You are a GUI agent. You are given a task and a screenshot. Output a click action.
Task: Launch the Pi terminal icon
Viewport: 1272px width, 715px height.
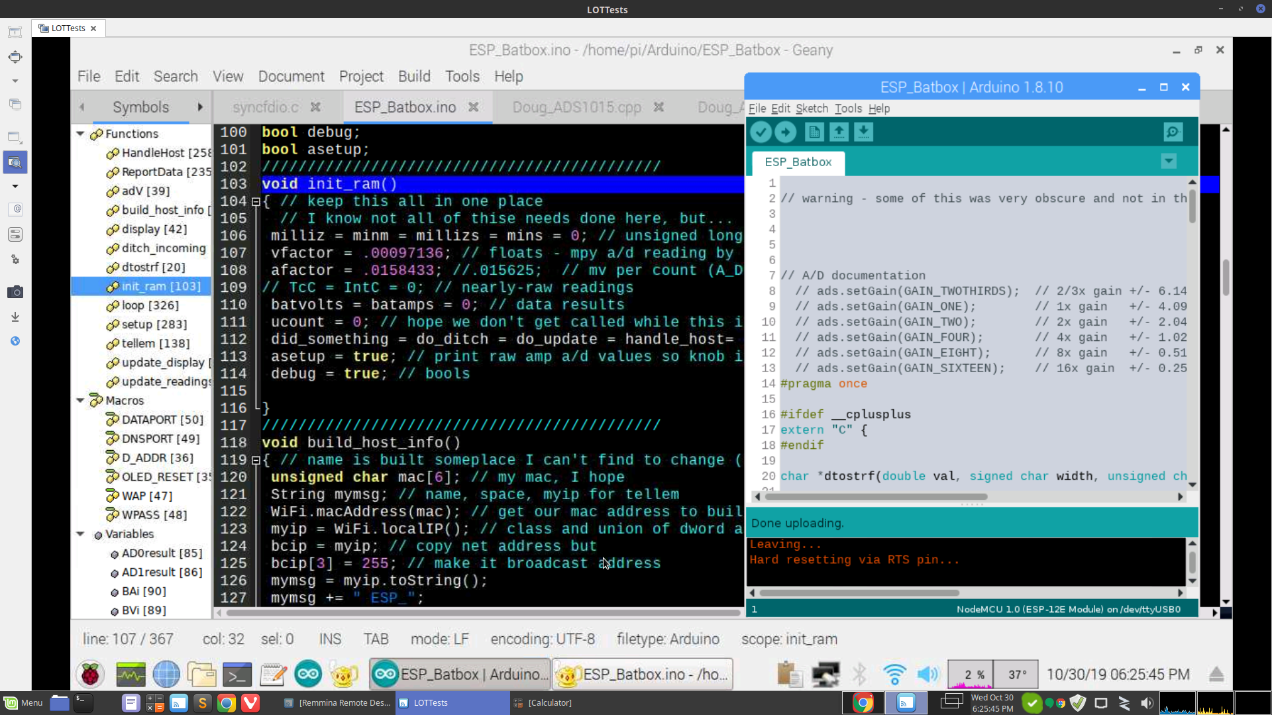(x=237, y=675)
